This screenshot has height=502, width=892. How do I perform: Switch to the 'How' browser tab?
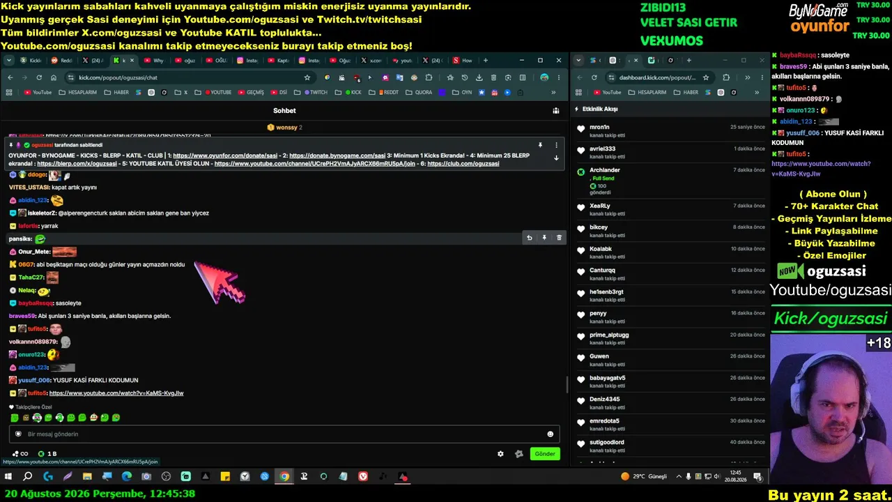[463, 61]
